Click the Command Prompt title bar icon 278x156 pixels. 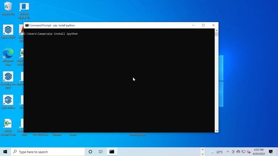pos(27,26)
